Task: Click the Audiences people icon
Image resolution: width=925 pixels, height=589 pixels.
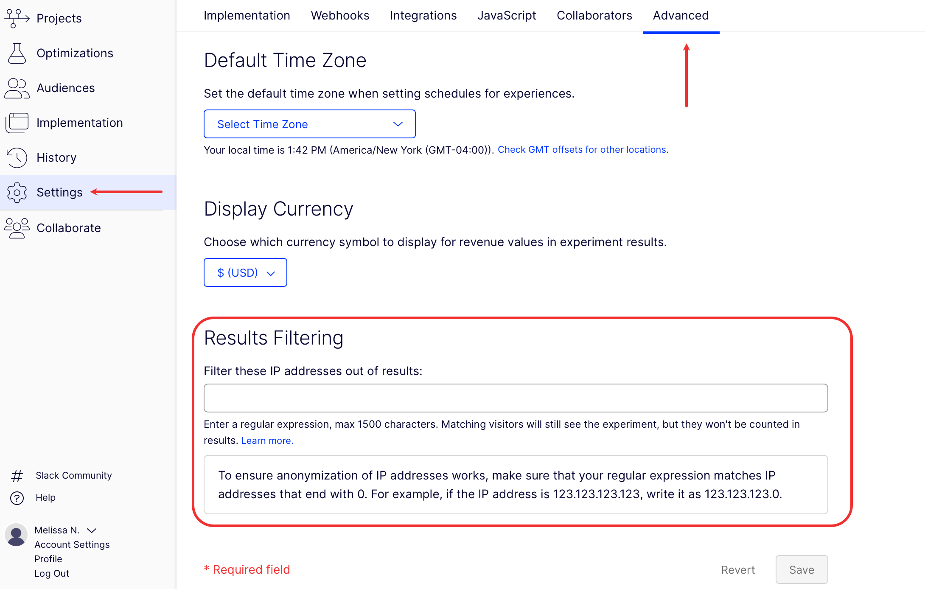Action: pos(17,88)
